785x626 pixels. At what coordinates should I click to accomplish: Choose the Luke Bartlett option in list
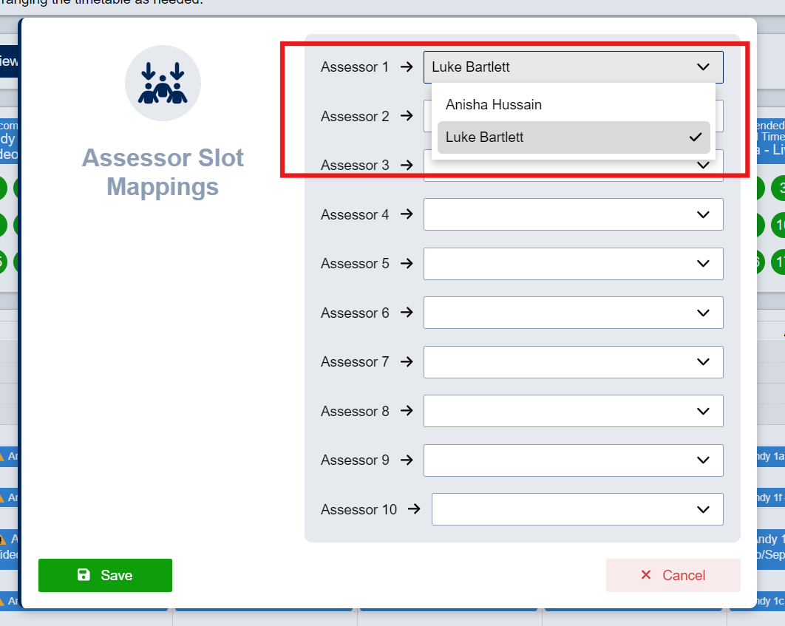coord(574,137)
